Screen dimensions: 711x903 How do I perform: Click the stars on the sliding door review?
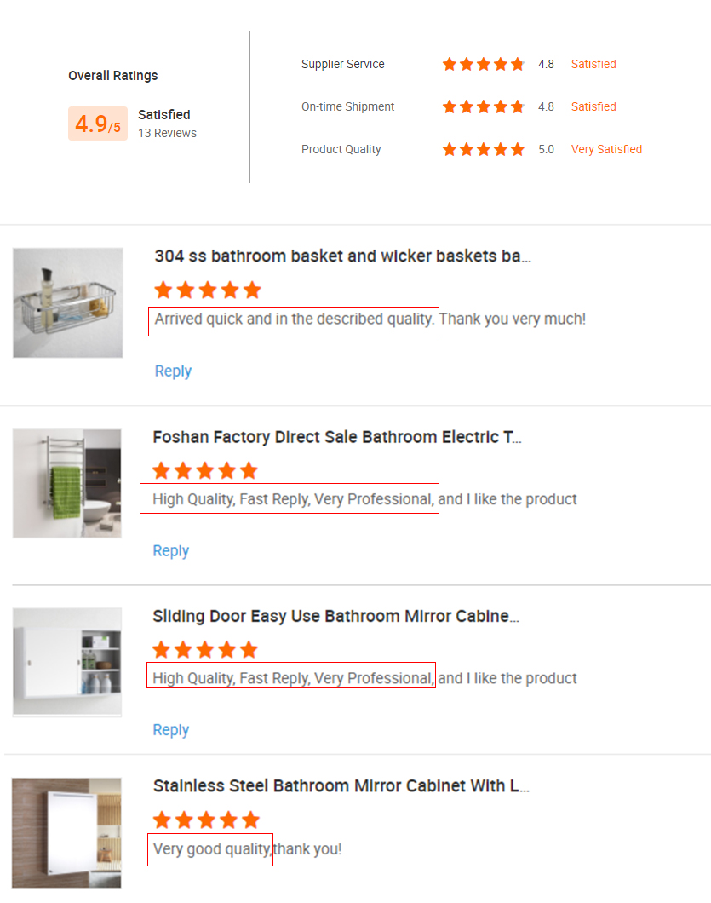[x=205, y=650]
